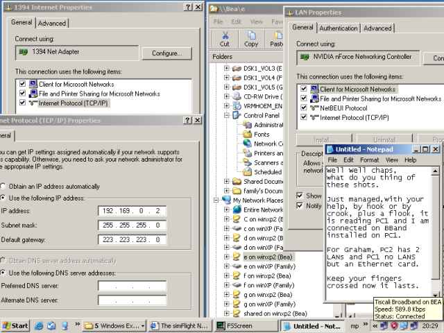
Task: Open the Control Panel tree icon
Action: click(237, 115)
